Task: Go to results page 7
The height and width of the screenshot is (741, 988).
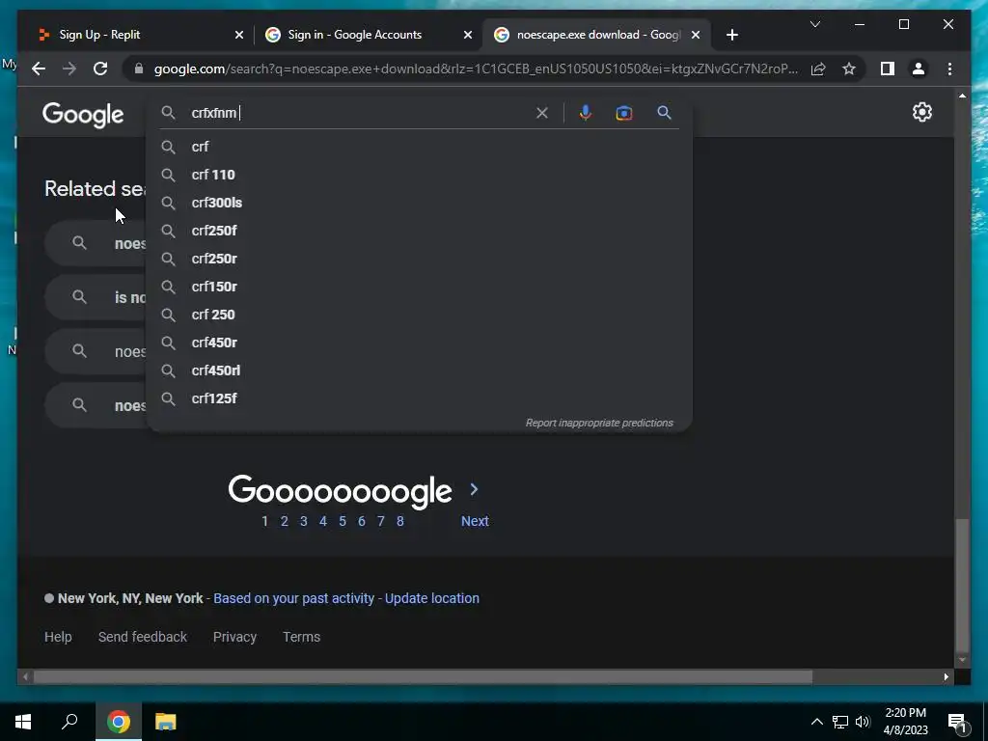Action: pyautogui.click(x=380, y=521)
